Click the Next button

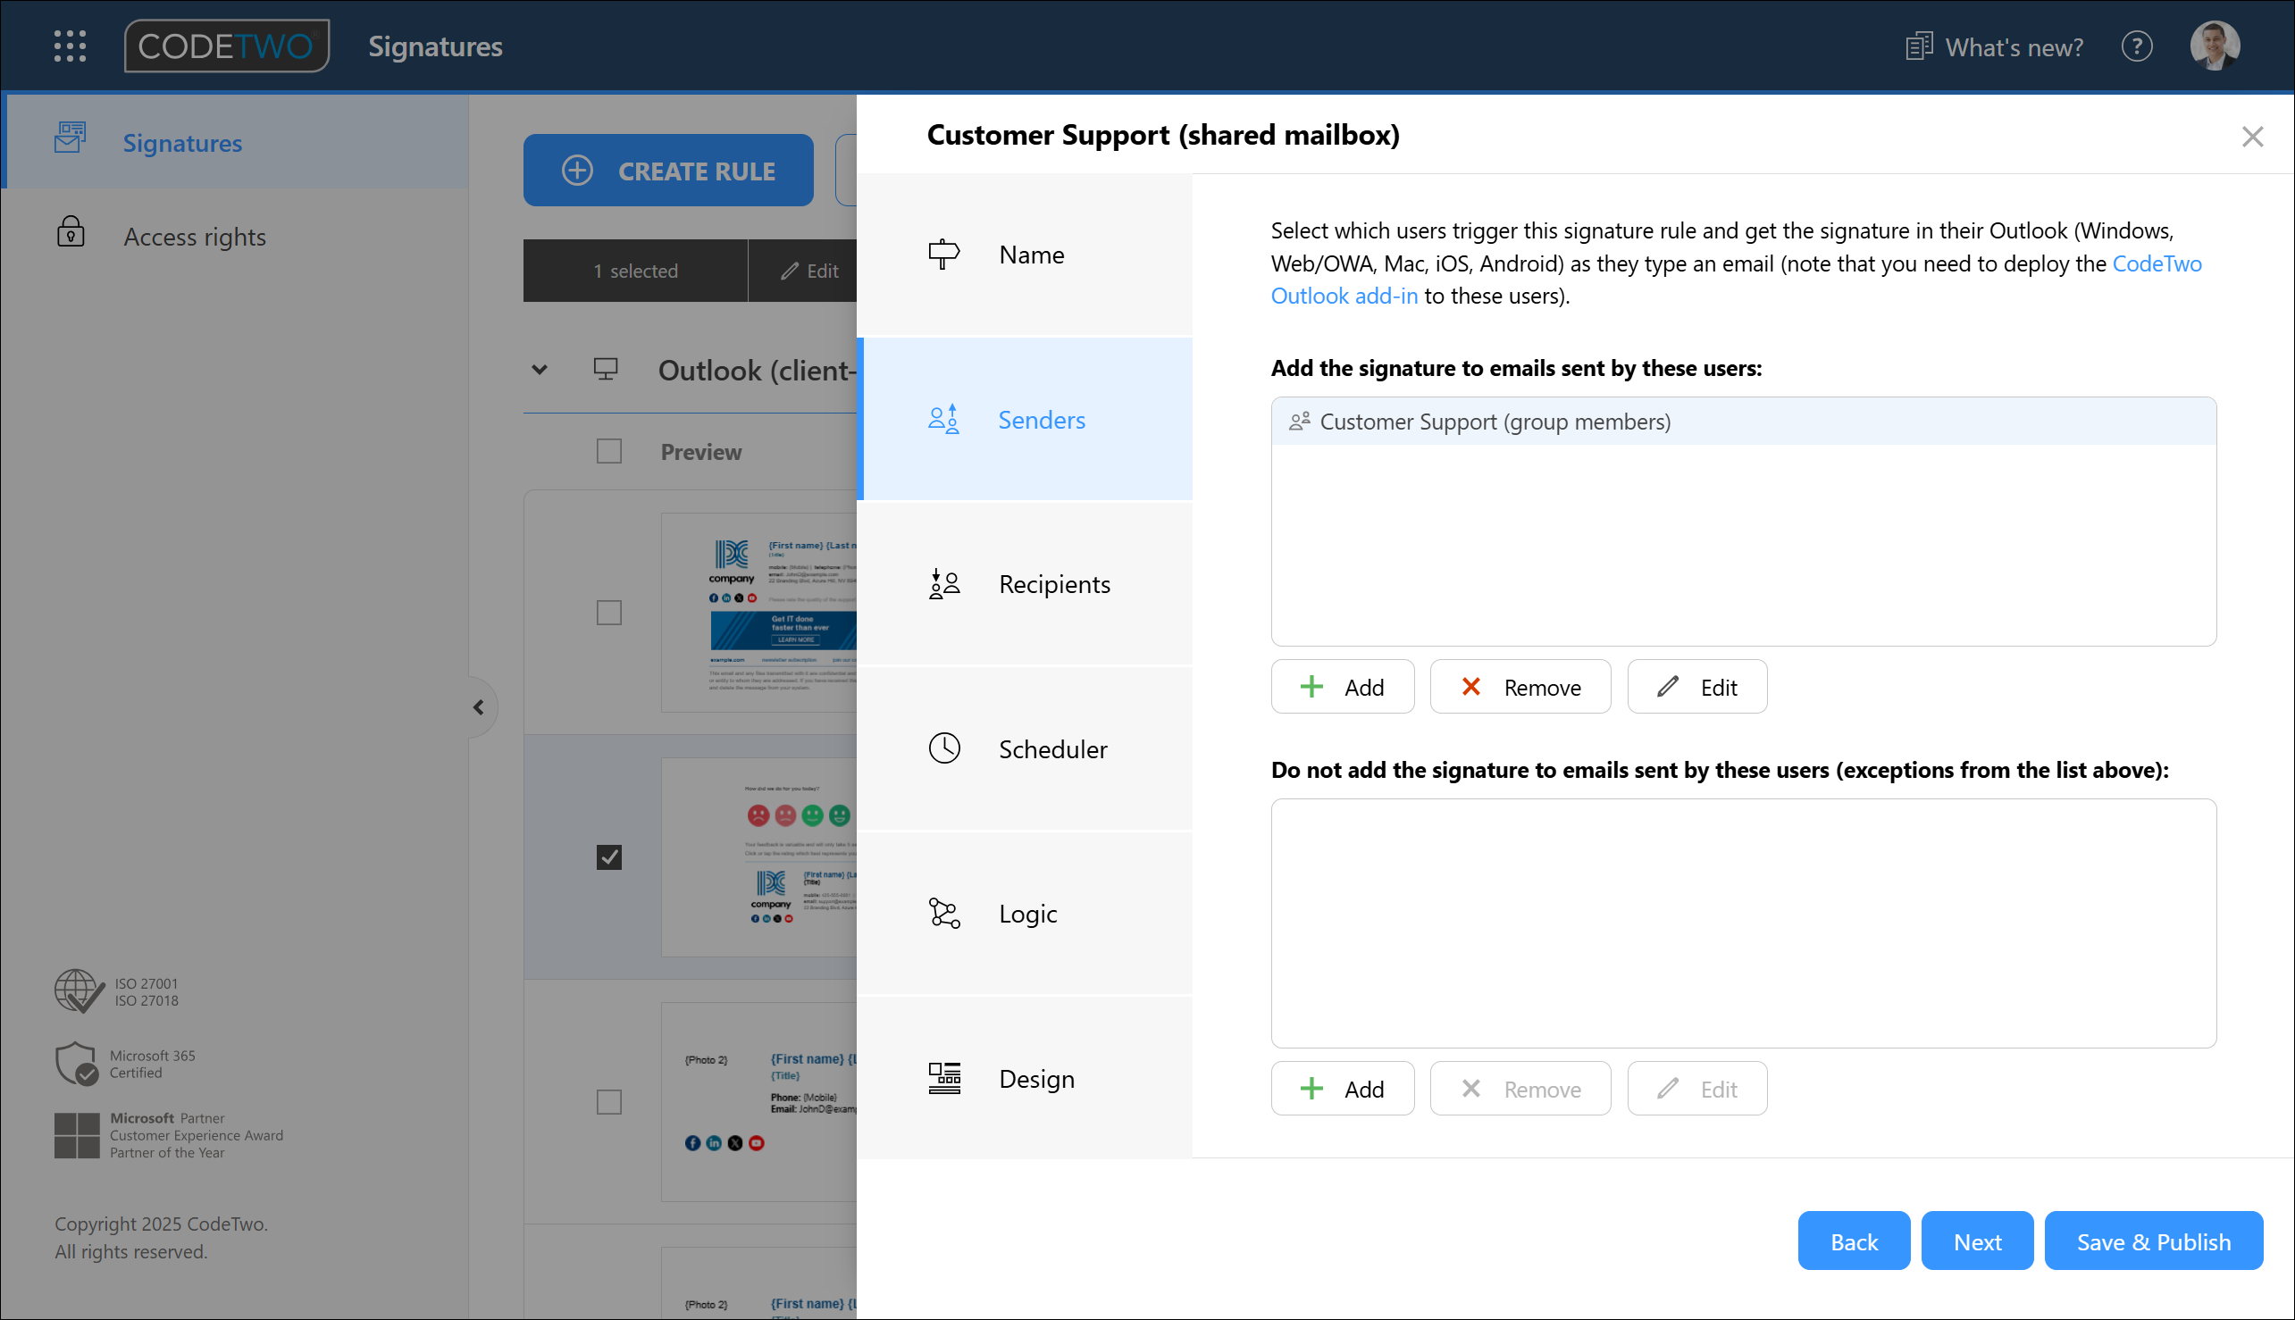(x=1977, y=1241)
